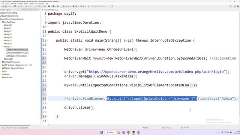Click the Coverage launch icon
240x135 pixels.
click(x=53, y=6)
